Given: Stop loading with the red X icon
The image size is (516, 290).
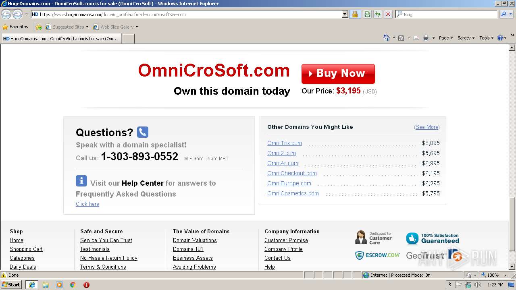Looking at the screenshot, I should pyautogui.click(x=388, y=14).
